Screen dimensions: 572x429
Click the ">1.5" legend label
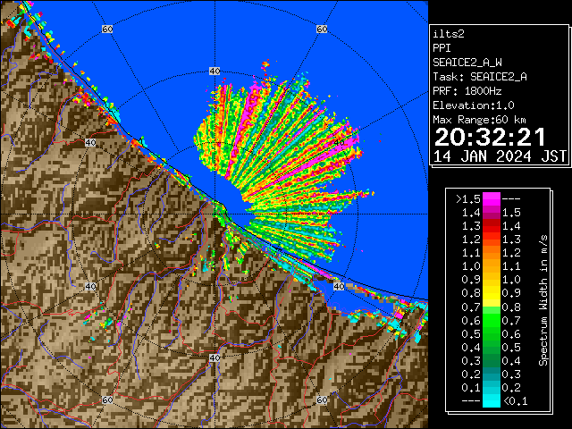[468, 199]
